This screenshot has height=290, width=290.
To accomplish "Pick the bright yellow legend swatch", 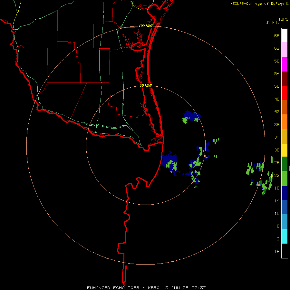I will click(285, 150).
